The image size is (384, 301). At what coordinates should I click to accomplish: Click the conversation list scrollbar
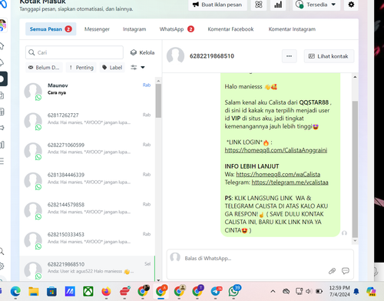158,101
